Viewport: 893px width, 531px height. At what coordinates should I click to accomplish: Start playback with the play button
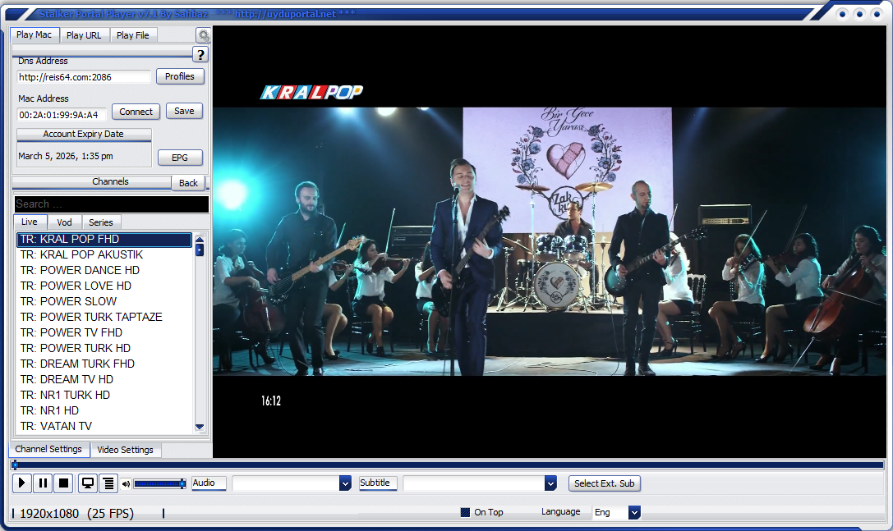[x=21, y=483]
